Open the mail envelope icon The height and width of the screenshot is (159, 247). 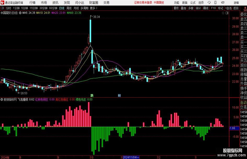click(223, 3)
